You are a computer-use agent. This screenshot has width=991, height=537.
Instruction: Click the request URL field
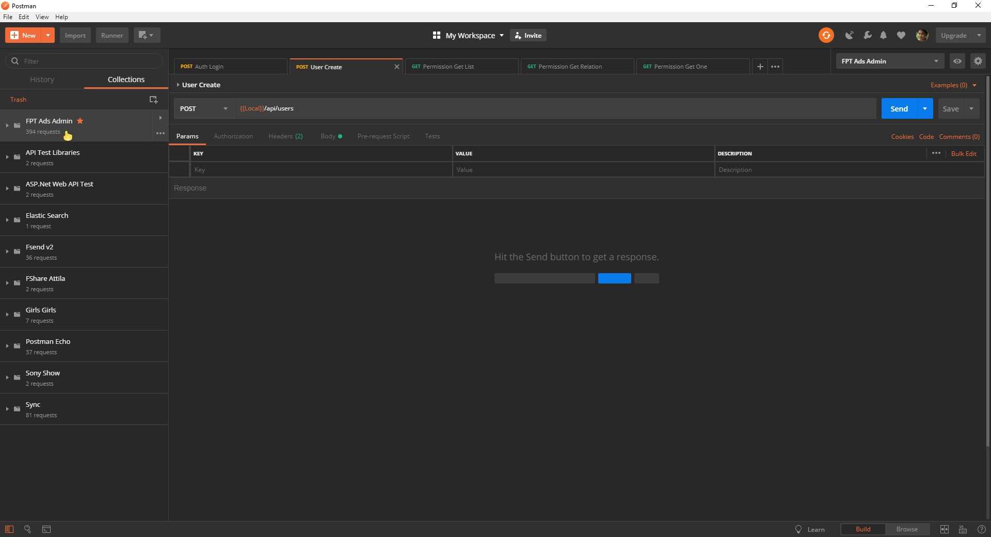[555, 108]
